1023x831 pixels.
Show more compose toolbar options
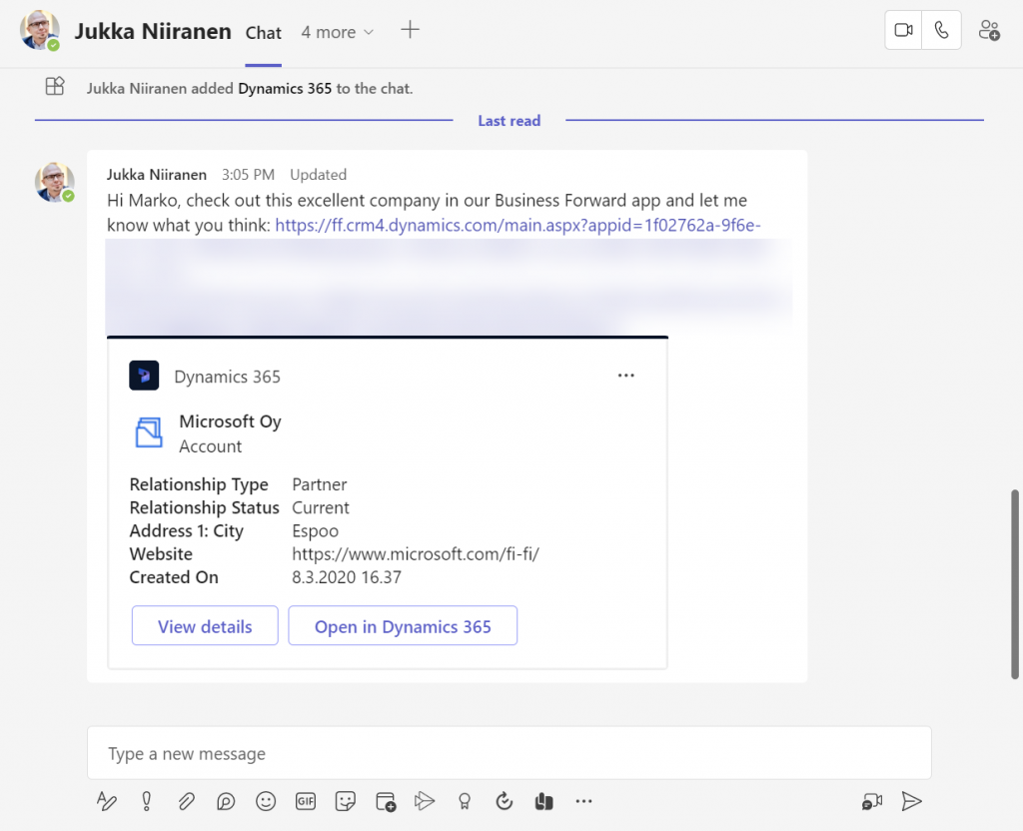[x=583, y=801]
